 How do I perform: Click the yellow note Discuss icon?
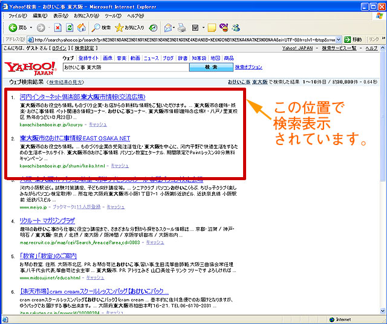click(x=212, y=28)
